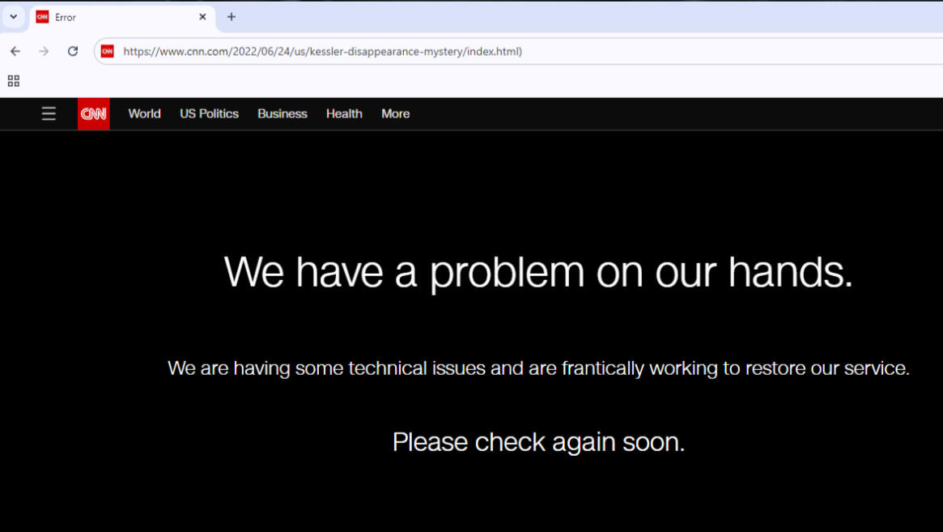Click the 'We have a problem' heading
Viewport: 943px width, 532px height.
tap(538, 271)
